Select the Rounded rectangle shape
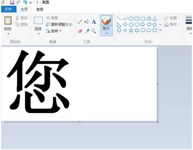The width and height of the screenshot is (193, 150). 143,19
